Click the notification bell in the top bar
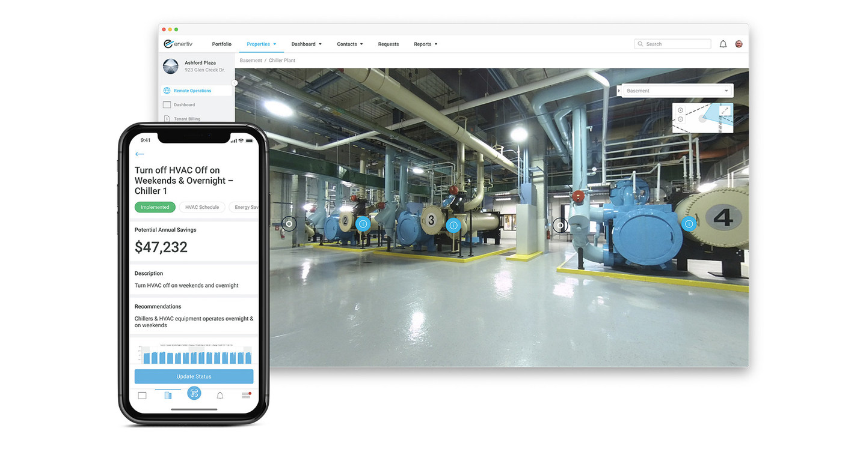The width and height of the screenshot is (866, 452). point(723,43)
